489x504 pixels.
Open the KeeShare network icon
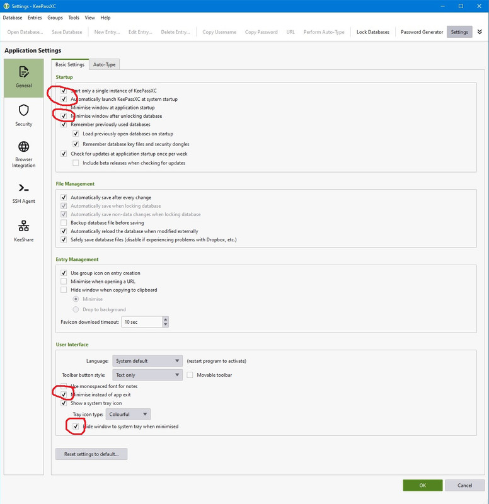coord(24,226)
